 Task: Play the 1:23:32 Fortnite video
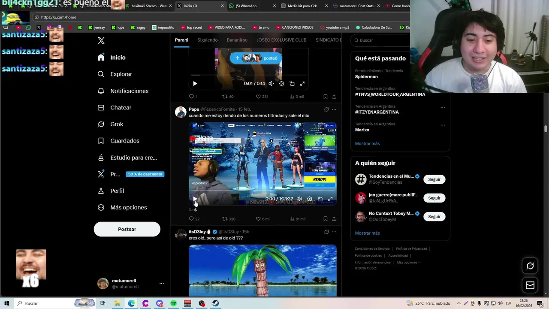[x=195, y=199]
